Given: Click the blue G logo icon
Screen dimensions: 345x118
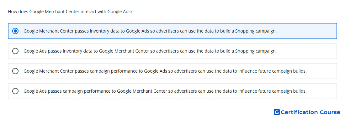Looking at the screenshot, I should pos(277,112).
